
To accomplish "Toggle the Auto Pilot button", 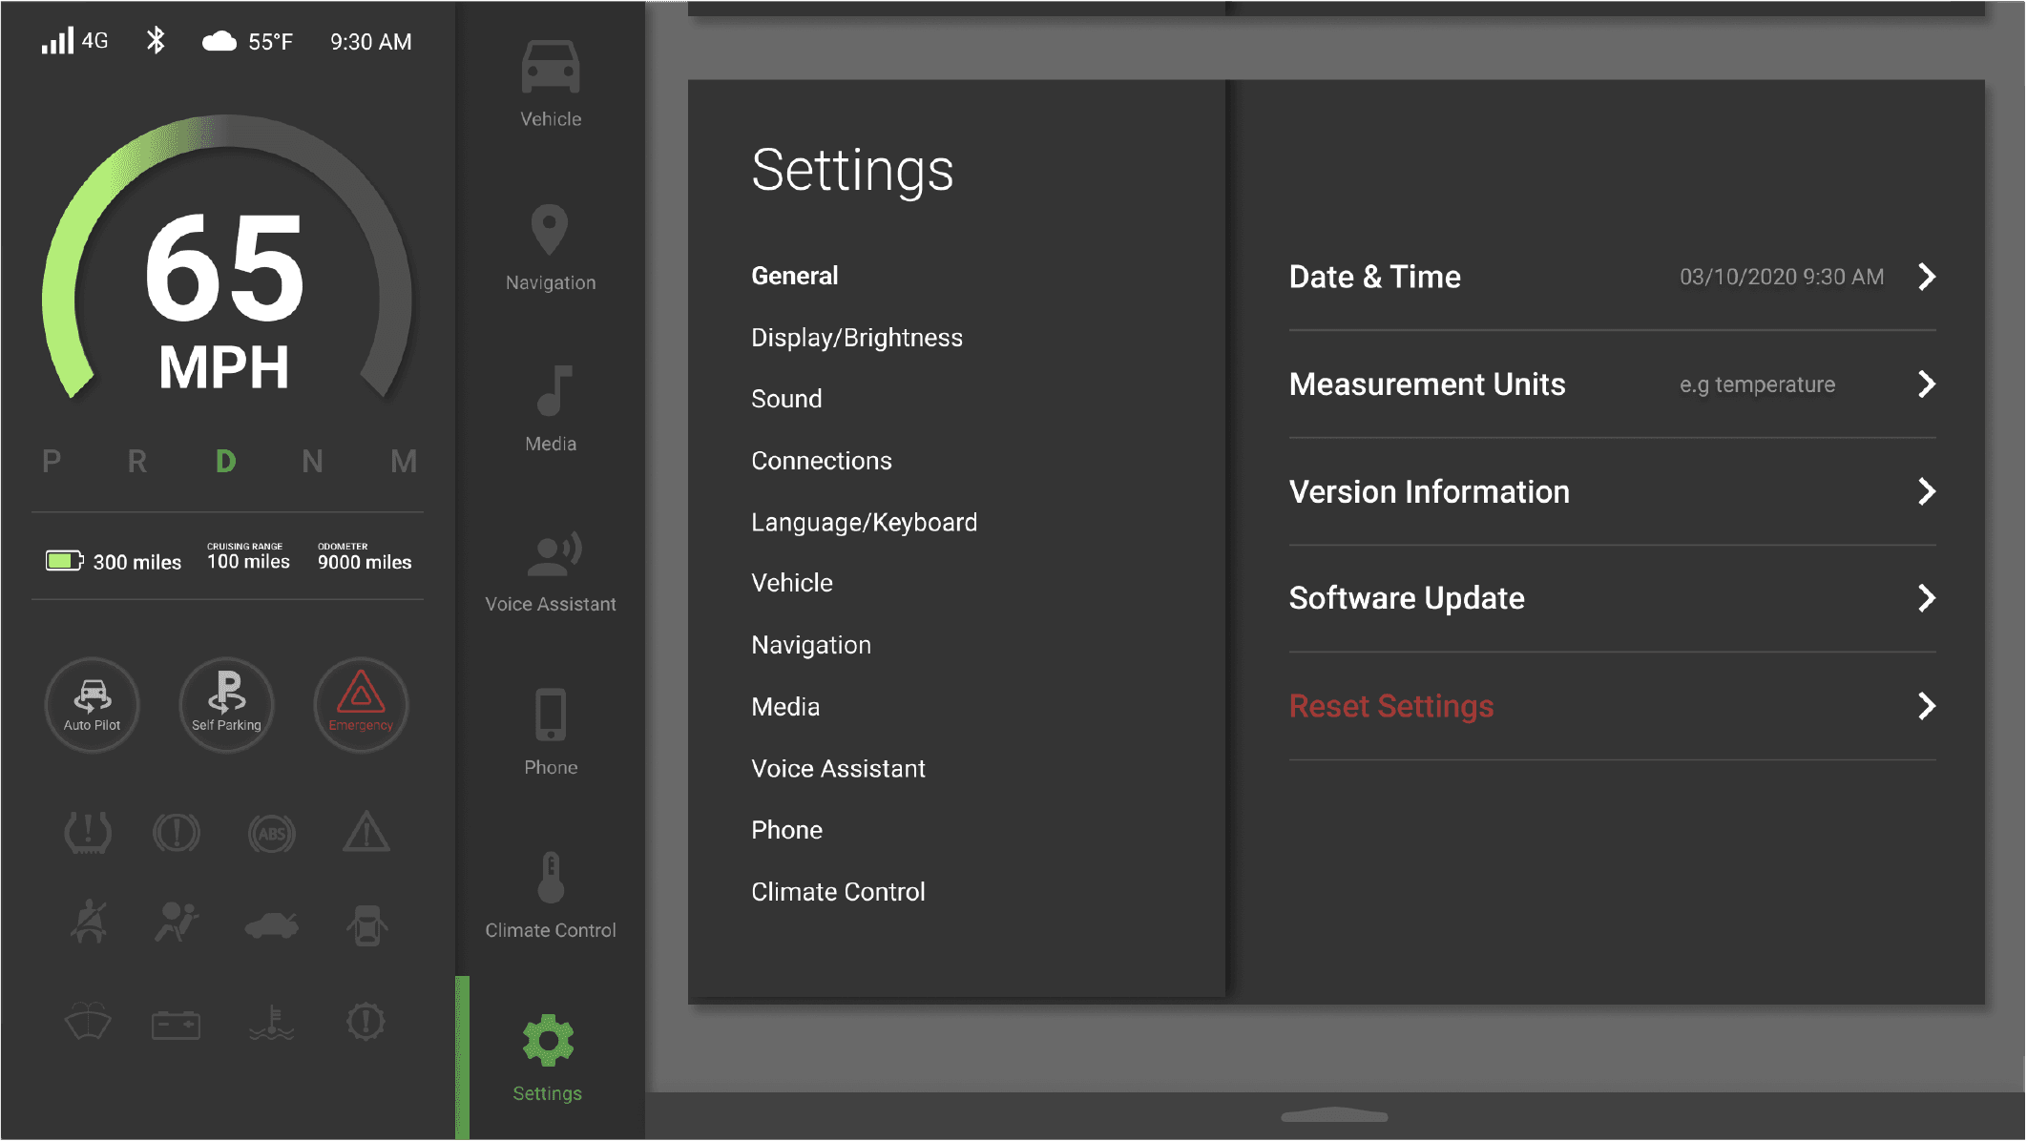I will pyautogui.click(x=93, y=705).
